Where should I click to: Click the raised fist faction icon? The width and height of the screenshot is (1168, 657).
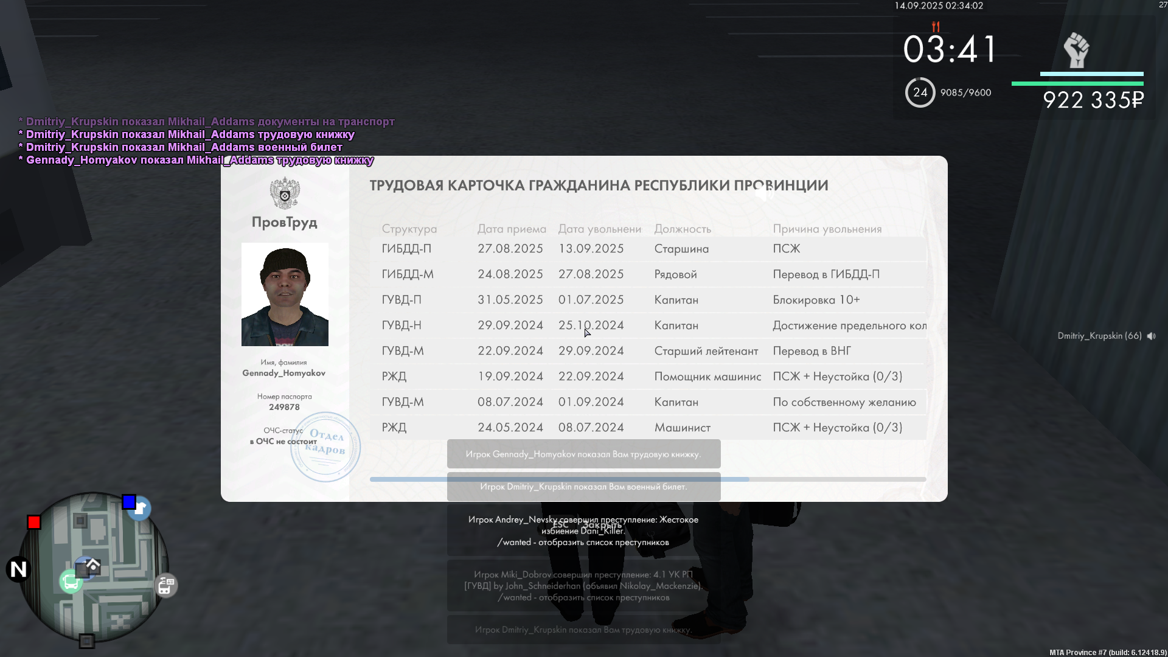[1076, 50]
